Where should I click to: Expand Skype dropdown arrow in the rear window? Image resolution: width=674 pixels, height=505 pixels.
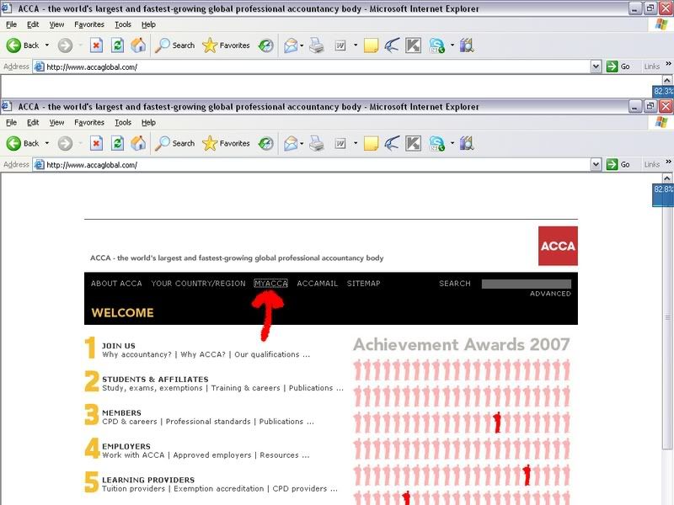(452, 45)
